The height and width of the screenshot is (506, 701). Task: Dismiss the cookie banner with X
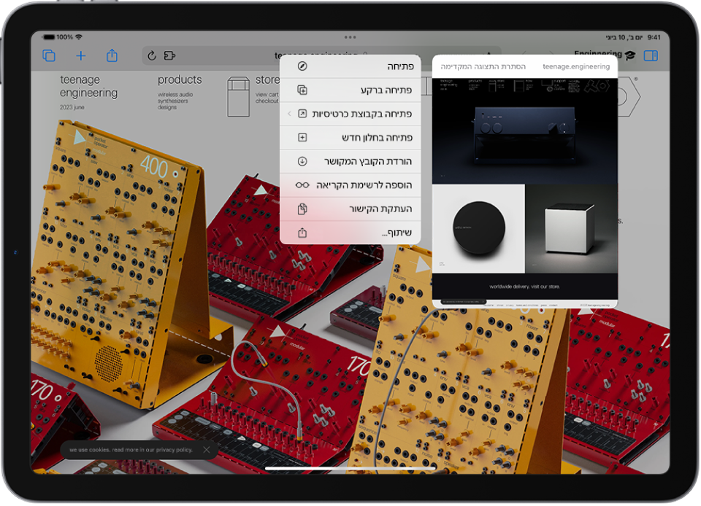206,450
